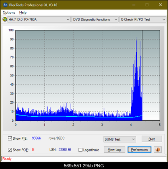Open the Help menu
The image size is (168, 169).
(x=23, y=13)
